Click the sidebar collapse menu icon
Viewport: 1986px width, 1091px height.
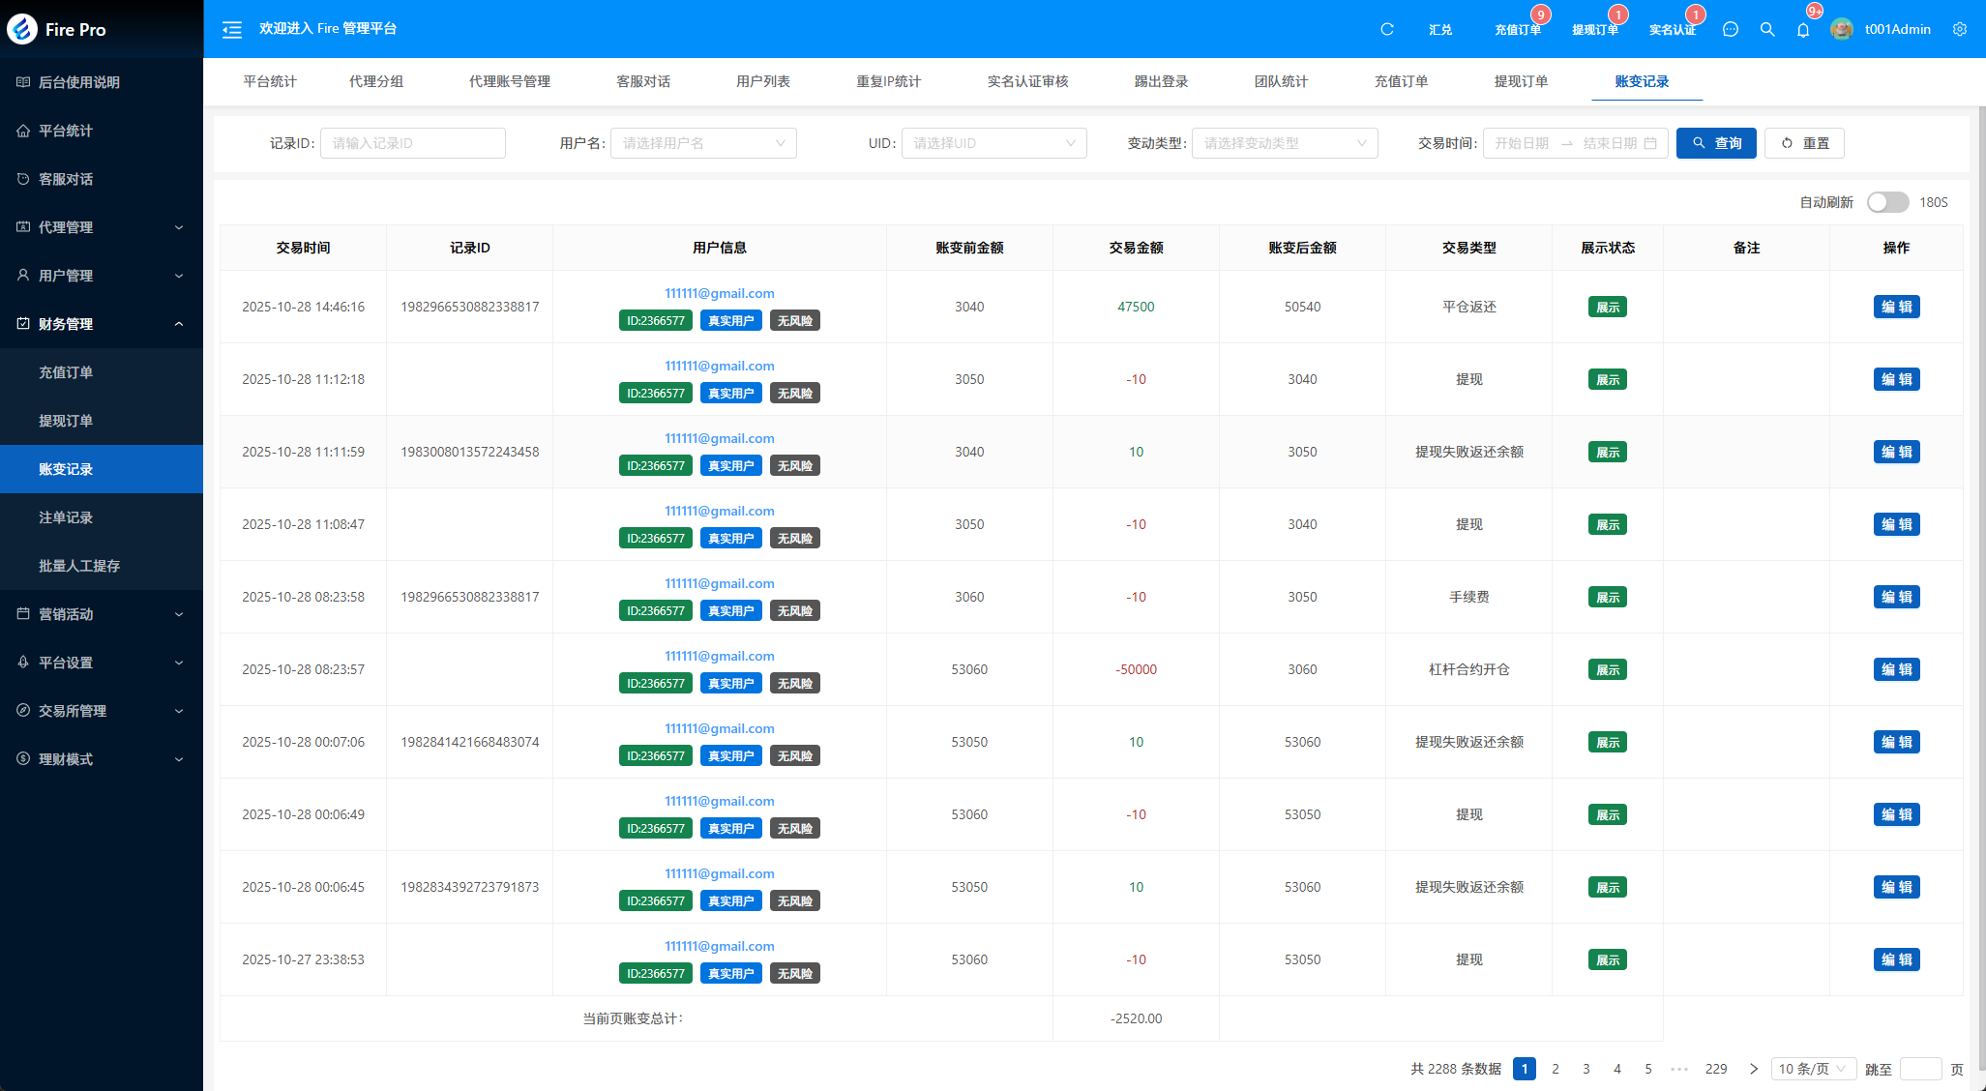232,29
